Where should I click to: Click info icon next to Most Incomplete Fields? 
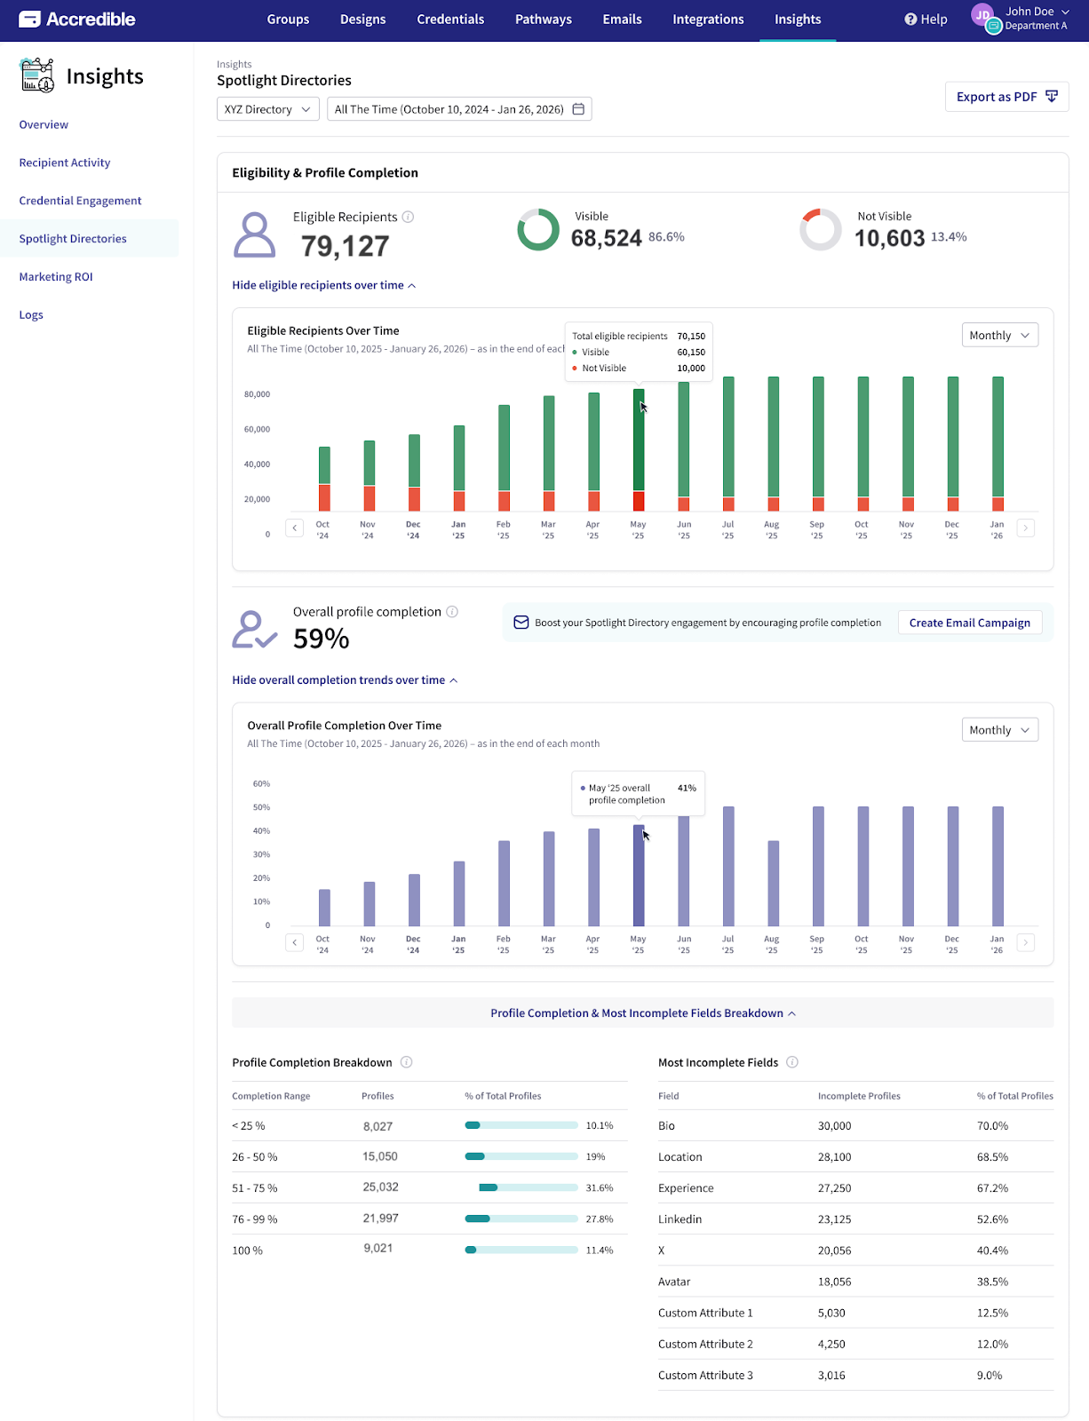(792, 1062)
